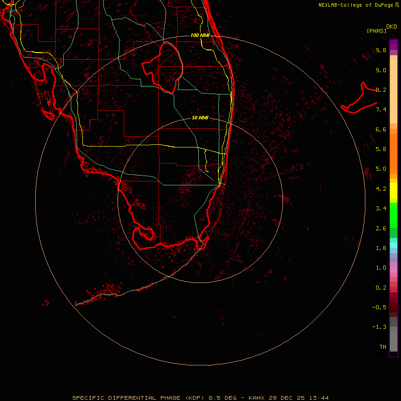Click the 7.4 scale value
The height and width of the screenshot is (401, 401).
tap(381, 110)
